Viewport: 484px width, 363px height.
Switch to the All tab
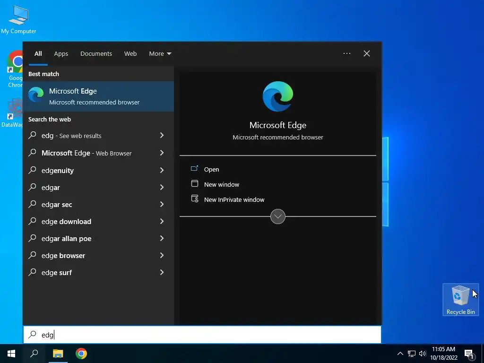pyautogui.click(x=38, y=54)
